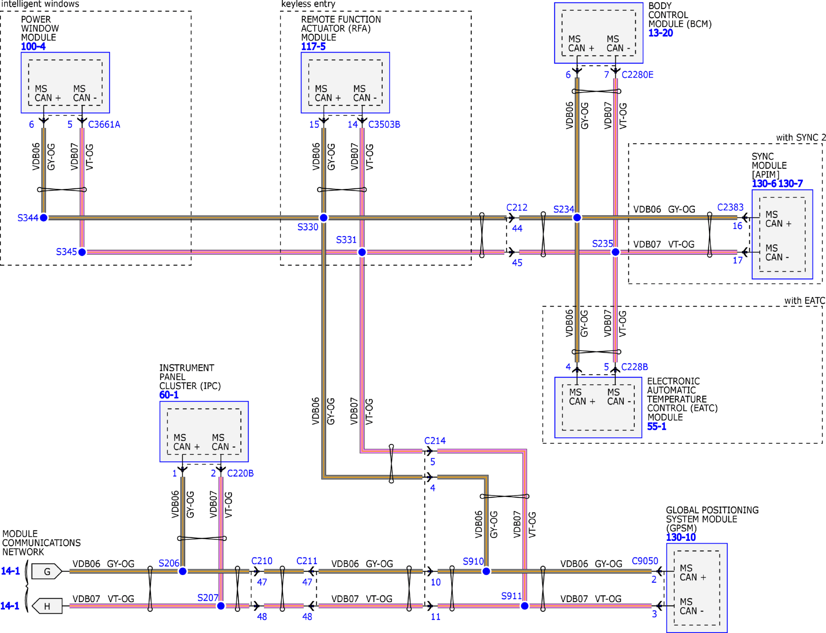Open the 60-1 Instrument Panel Cluster link
Screen dimensions: 826x633
coord(169,395)
